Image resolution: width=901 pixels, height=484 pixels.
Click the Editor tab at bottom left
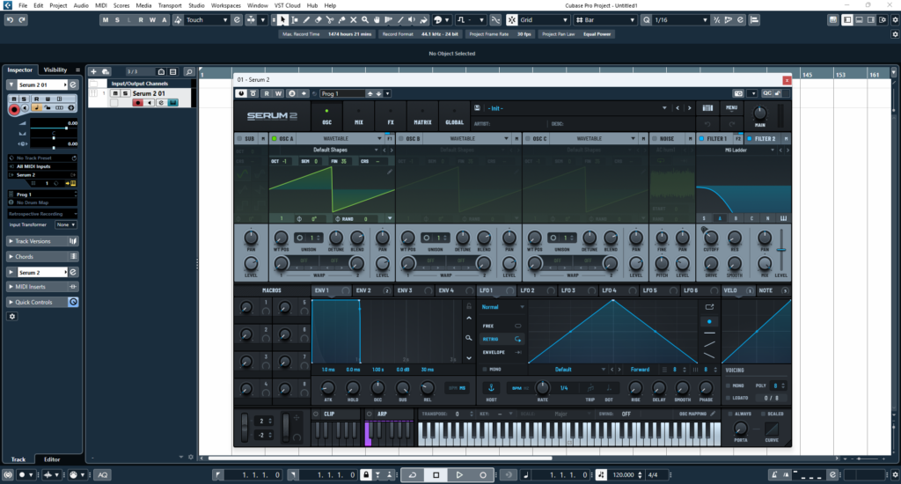click(52, 459)
